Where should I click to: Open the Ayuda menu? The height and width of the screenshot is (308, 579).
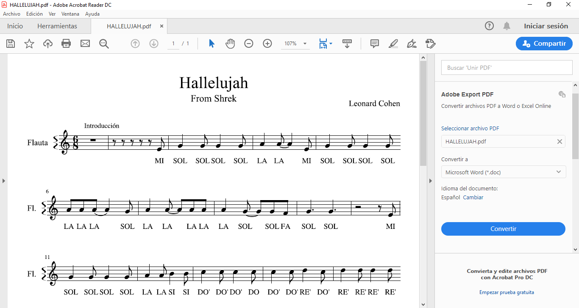click(x=92, y=14)
